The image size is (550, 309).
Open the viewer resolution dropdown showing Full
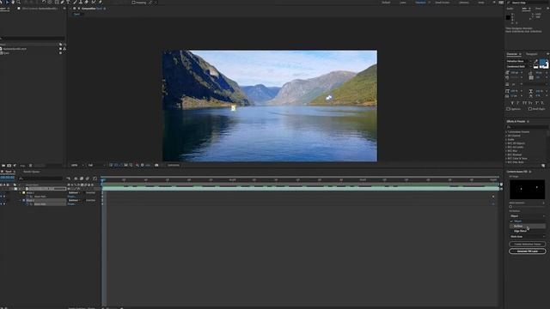[95, 165]
